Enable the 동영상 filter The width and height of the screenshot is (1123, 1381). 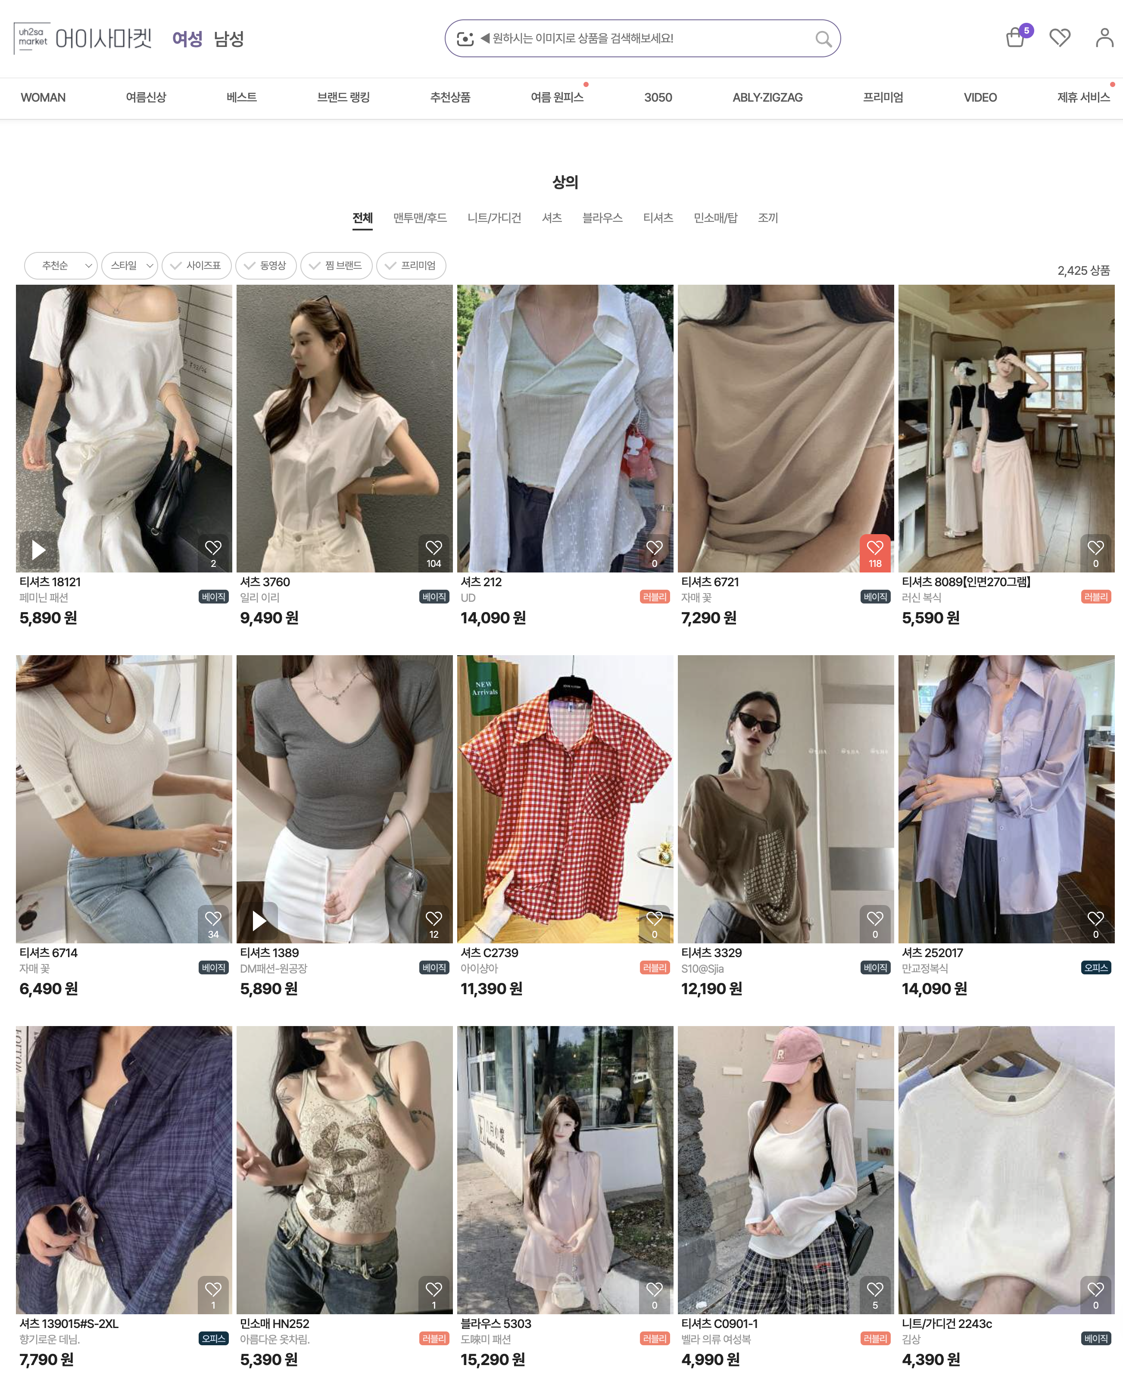(x=265, y=266)
